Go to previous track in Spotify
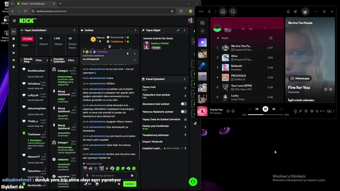The image size is (340, 191). [257, 109]
